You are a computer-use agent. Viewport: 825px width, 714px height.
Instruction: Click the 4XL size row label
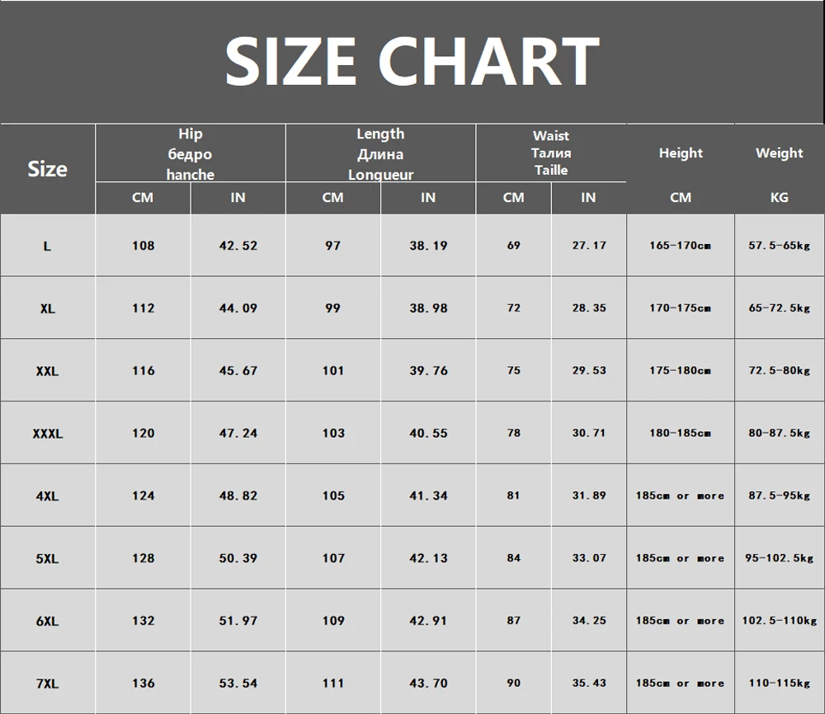point(47,496)
